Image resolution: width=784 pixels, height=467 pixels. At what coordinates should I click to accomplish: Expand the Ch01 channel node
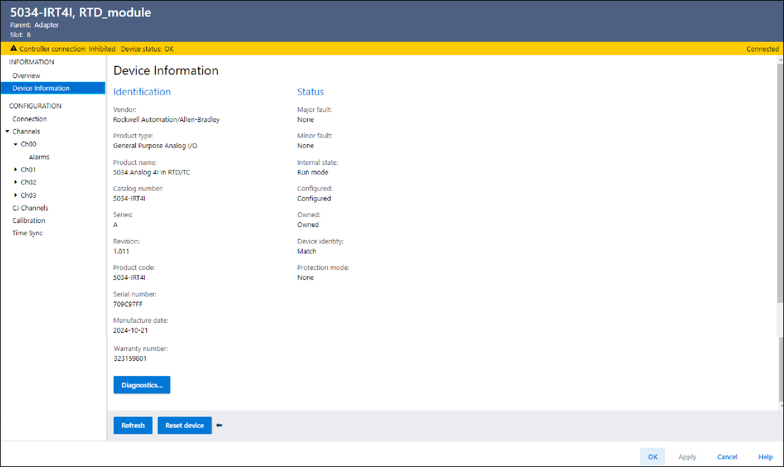click(16, 169)
